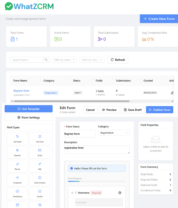178x208 pixels.
Task: Click the search magnifier icon
Action: pos(46,60)
